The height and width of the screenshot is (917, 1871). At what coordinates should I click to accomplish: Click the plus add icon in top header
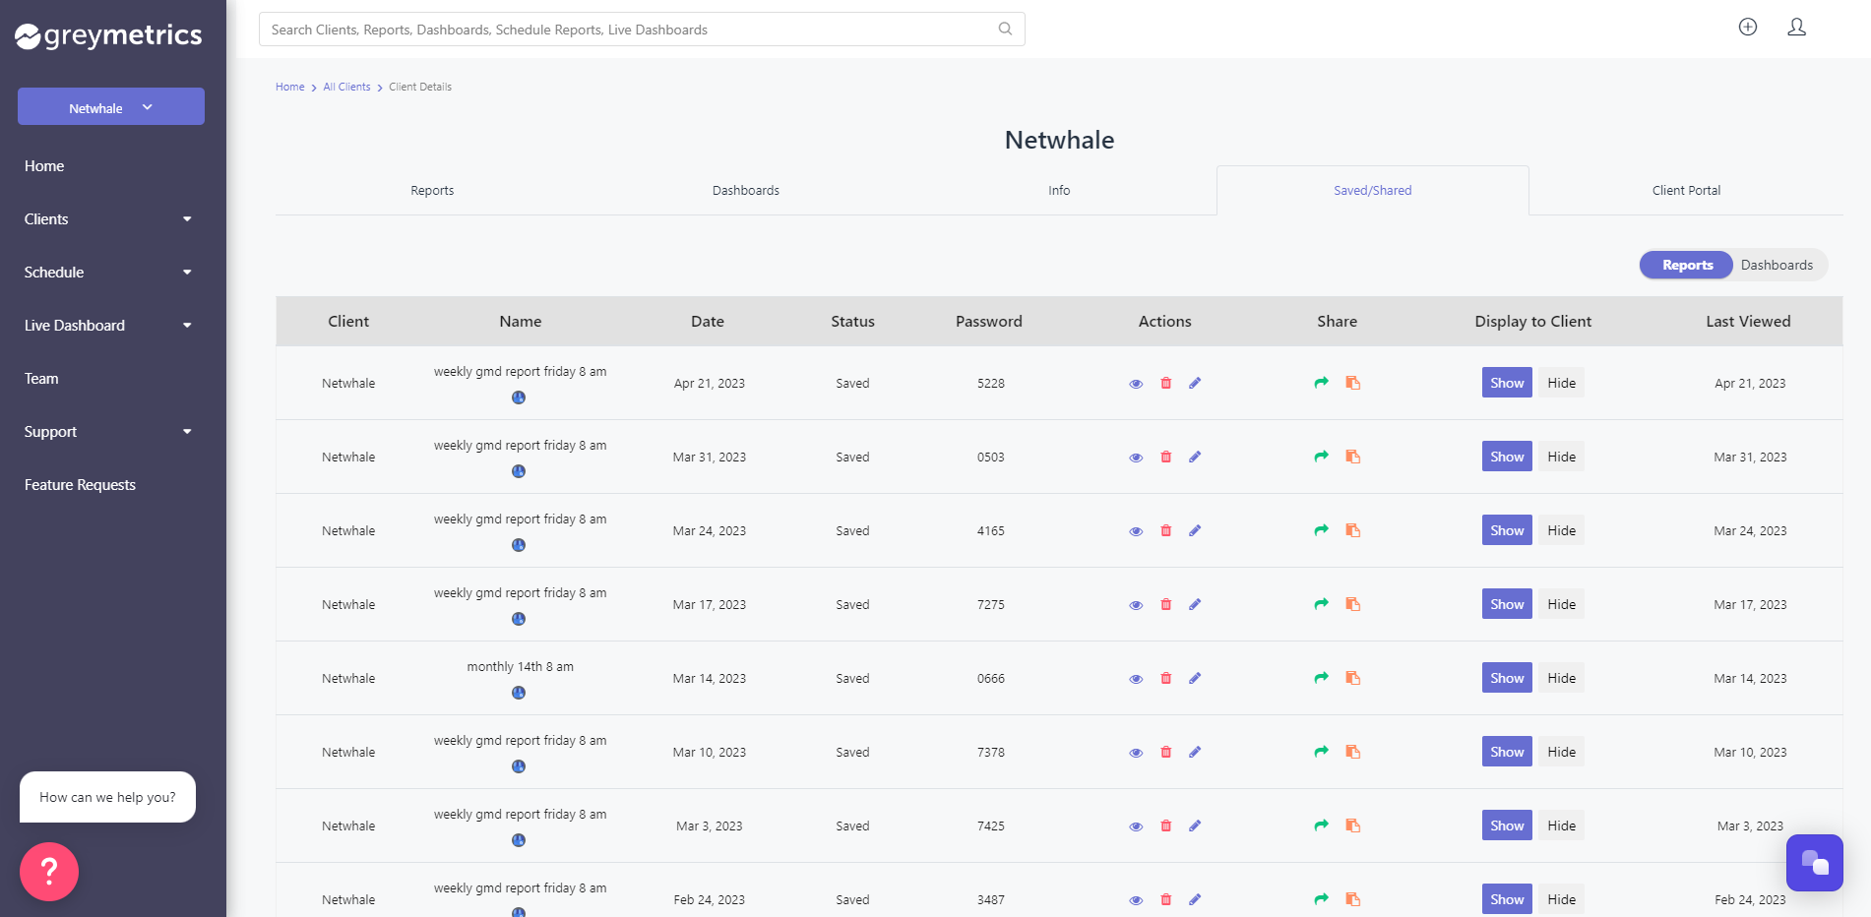[x=1747, y=28]
